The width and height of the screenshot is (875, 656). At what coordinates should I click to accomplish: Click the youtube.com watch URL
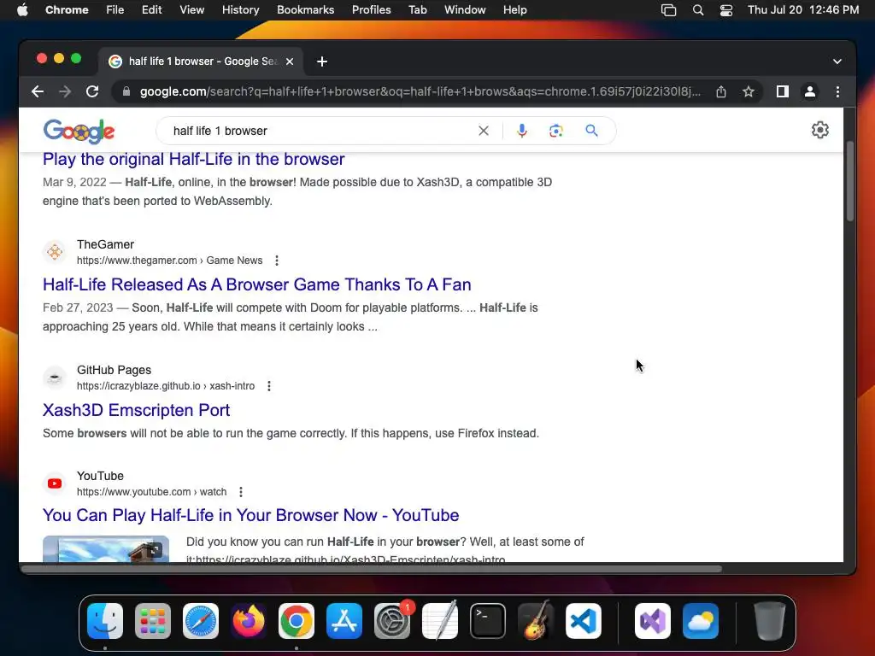coord(152,492)
